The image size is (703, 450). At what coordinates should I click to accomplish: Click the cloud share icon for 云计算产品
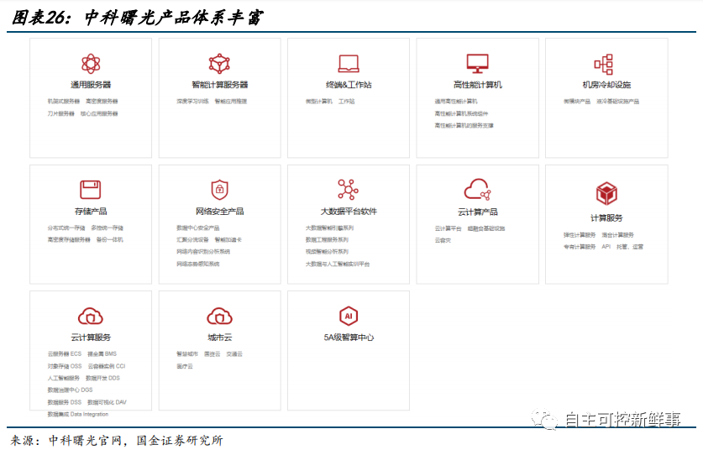[x=477, y=189]
